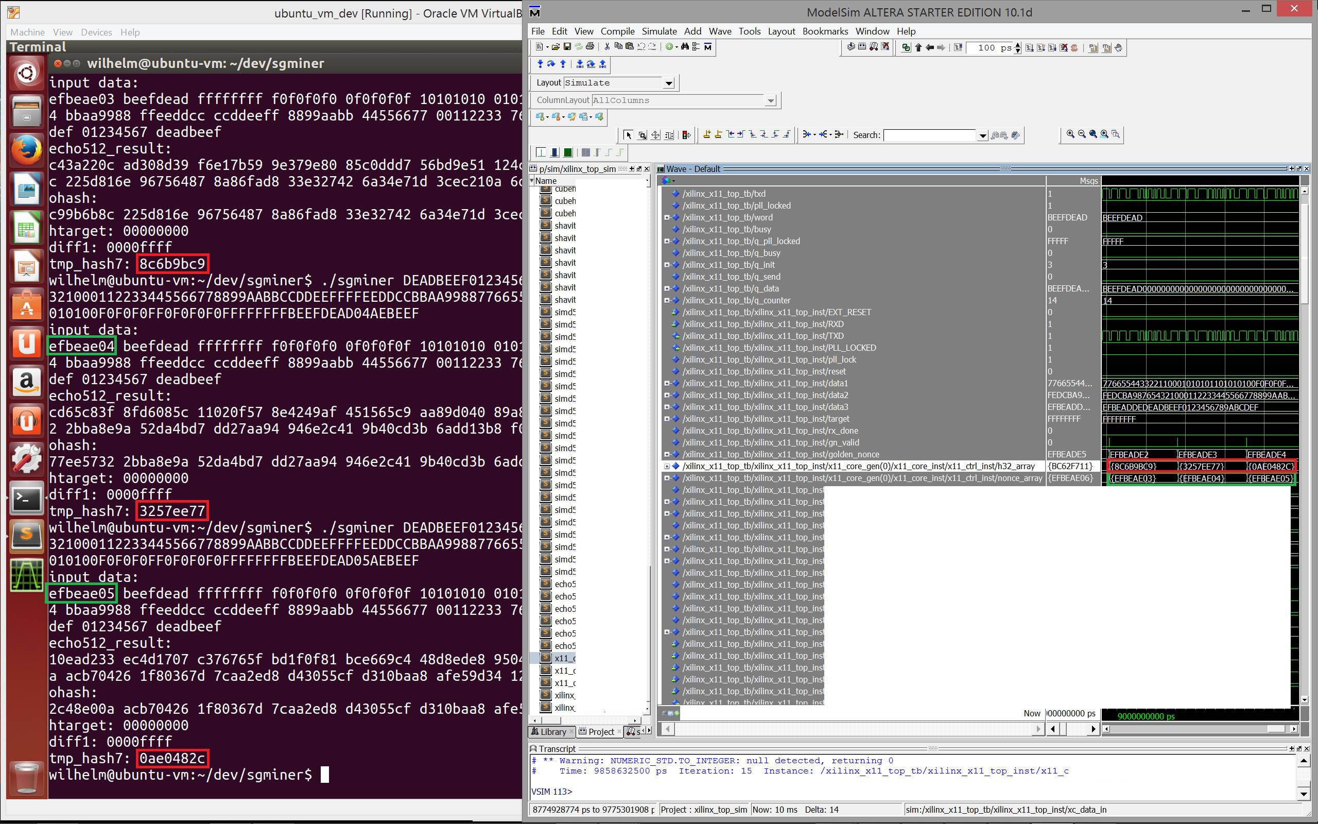Image resolution: width=1318 pixels, height=824 pixels.
Task: Toggle Select mode arrow in Wave toolbar
Action: (629, 134)
